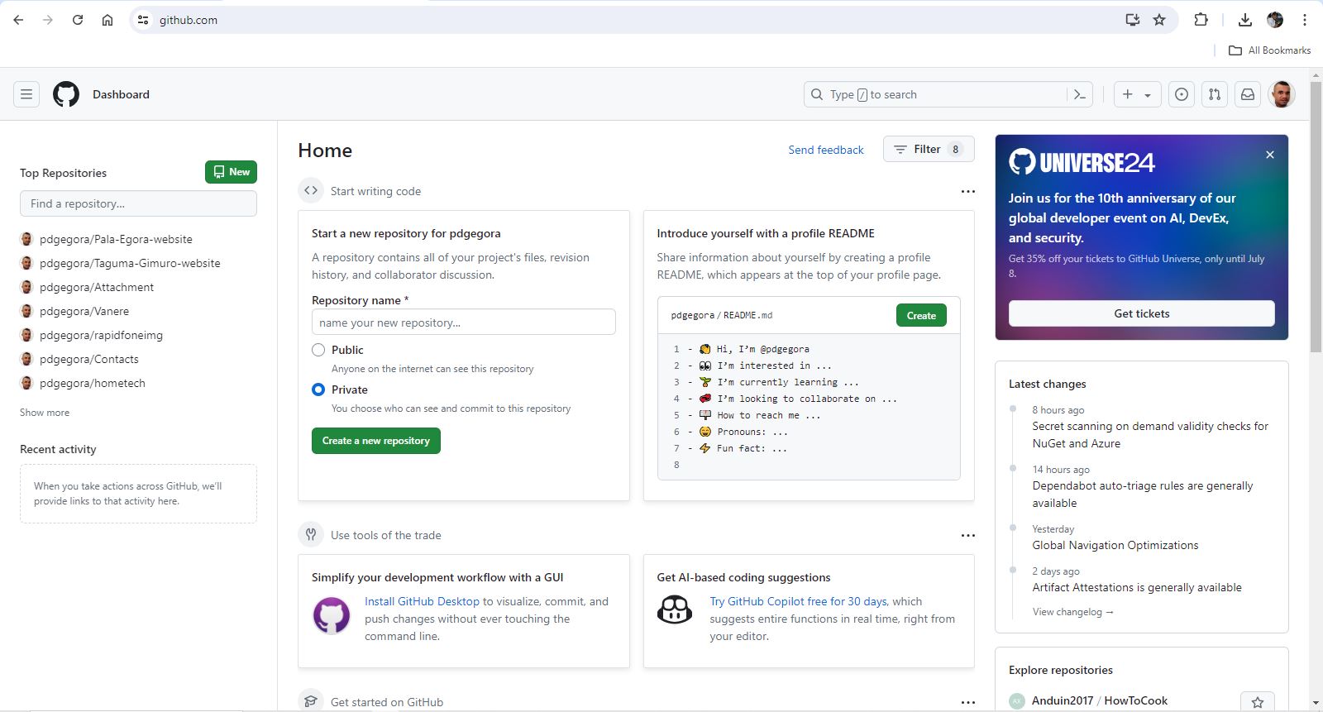
Task: Open Secret scanning on demand changelog entry
Action: click(x=1150, y=435)
